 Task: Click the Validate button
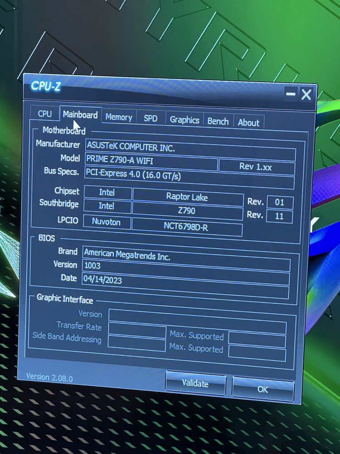[x=195, y=383]
